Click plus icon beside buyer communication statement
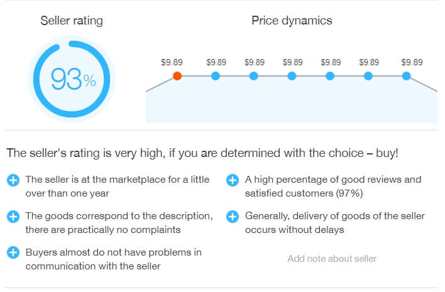Image resolution: width=445 pixels, height=292 pixels. pyautogui.click(x=13, y=252)
